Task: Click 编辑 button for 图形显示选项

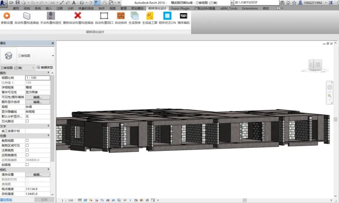Action: [38, 102]
